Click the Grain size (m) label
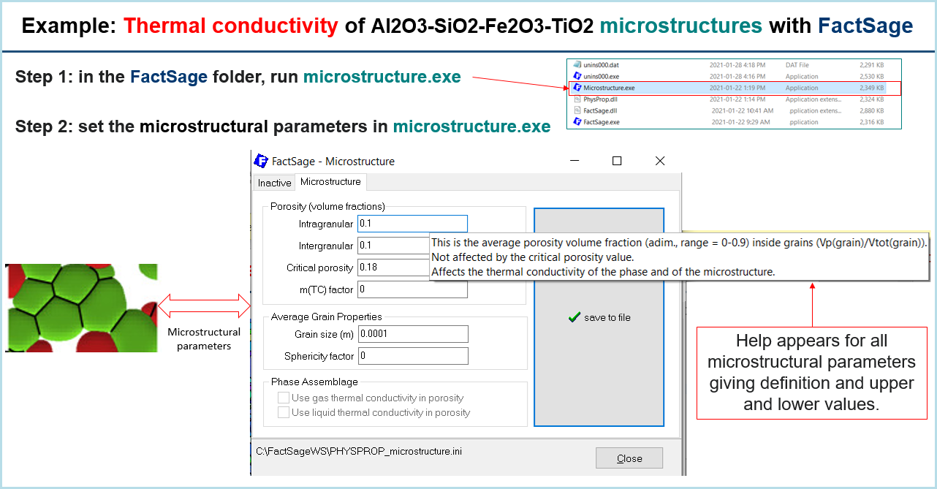 click(x=325, y=334)
